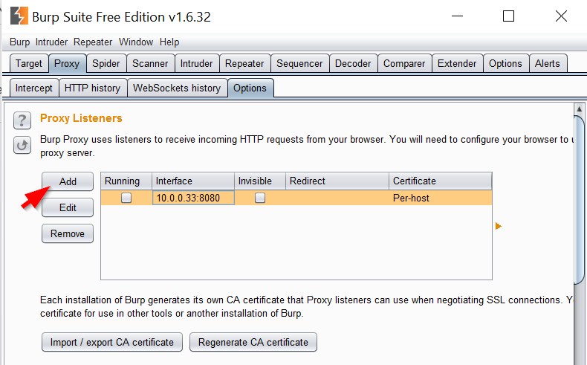
Task: Open the HTTP history sub-tab
Action: 92,88
